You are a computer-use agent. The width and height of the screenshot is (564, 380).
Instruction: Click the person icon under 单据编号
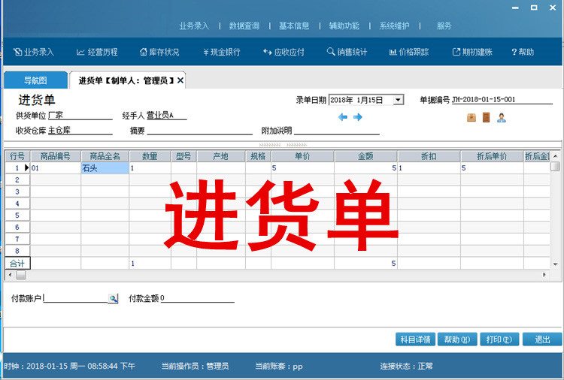coord(502,117)
